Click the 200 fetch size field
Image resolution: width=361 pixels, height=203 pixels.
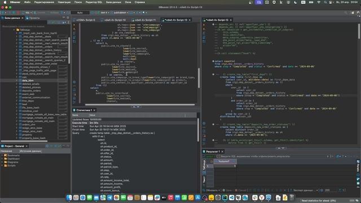331,191
